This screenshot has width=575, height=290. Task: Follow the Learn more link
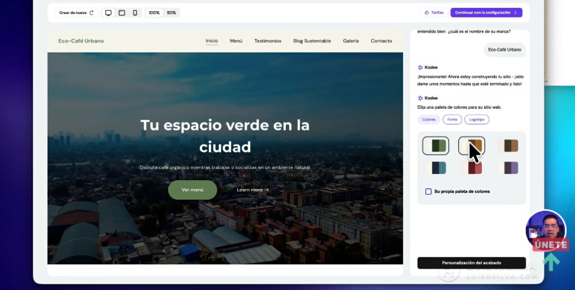tap(253, 190)
